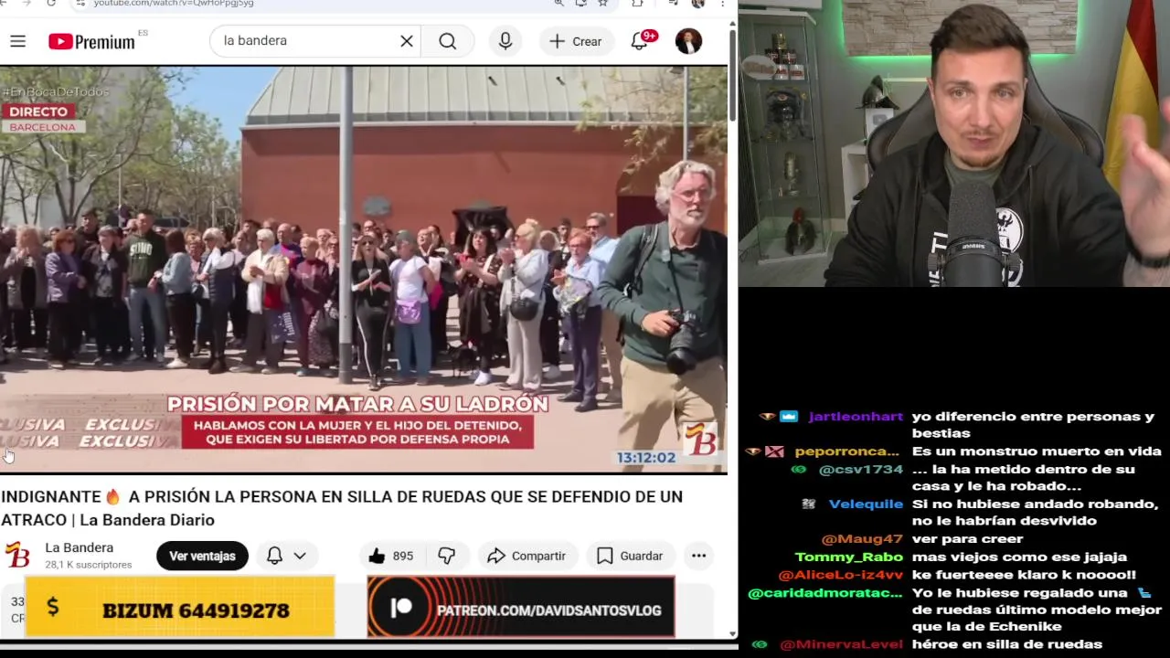The image size is (1170, 658).
Task: Select chat username '@caridadmoratac...'
Action: (x=825, y=593)
